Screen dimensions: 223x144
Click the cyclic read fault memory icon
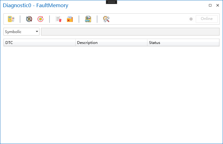click(x=29, y=19)
